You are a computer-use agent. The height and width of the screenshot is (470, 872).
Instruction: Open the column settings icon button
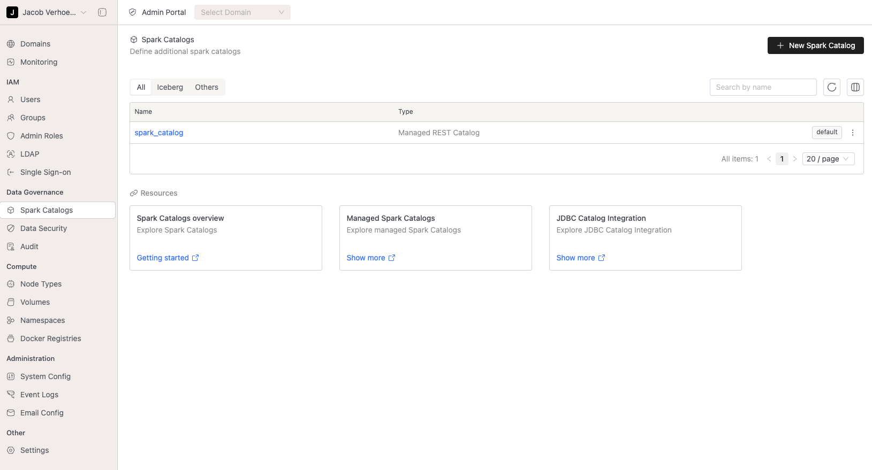(x=855, y=87)
